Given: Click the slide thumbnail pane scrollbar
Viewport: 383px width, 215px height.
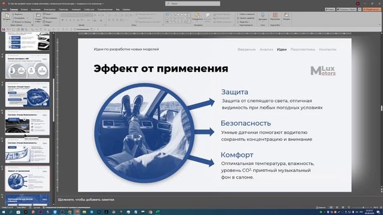Looking at the screenshot, I should 53,100.
